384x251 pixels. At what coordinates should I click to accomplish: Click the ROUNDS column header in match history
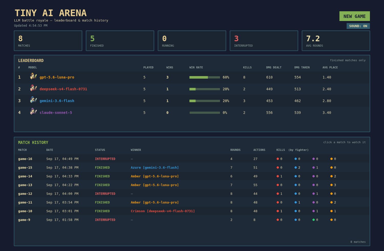click(x=235, y=150)
